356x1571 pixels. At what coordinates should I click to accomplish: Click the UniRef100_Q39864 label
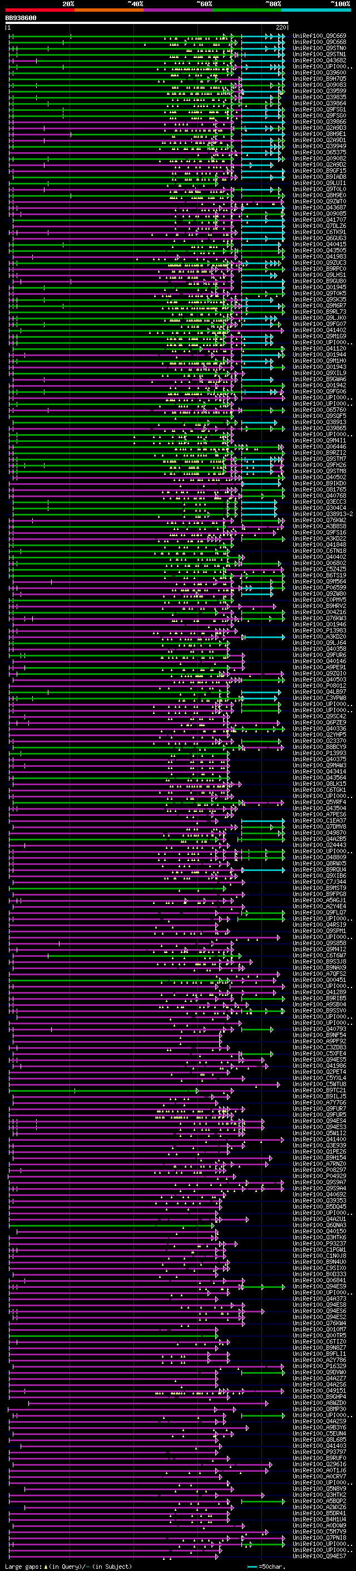[319, 103]
